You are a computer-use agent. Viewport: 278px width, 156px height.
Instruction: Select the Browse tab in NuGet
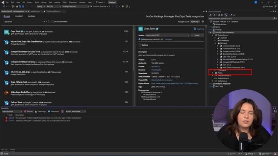coord(7,16)
